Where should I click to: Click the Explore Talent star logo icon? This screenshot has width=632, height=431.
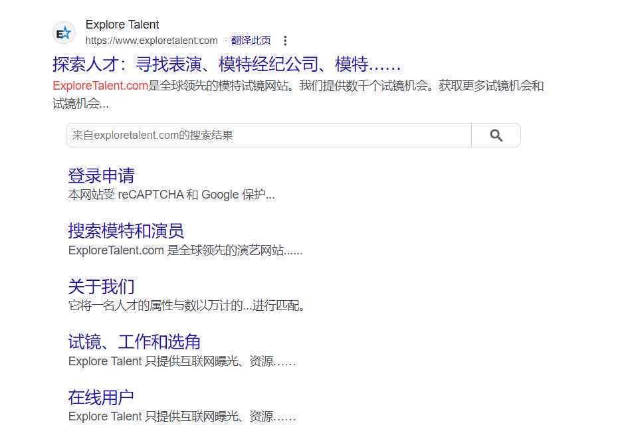point(64,33)
